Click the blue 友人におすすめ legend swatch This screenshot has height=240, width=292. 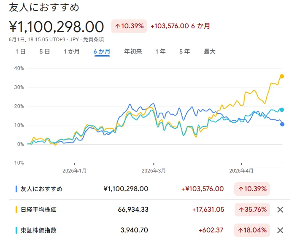pos(16,189)
